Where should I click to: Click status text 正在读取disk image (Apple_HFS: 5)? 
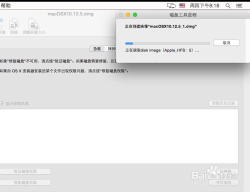pyautogui.click(x=162, y=50)
